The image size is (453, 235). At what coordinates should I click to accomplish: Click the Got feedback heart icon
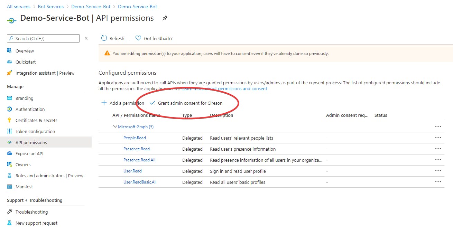138,38
